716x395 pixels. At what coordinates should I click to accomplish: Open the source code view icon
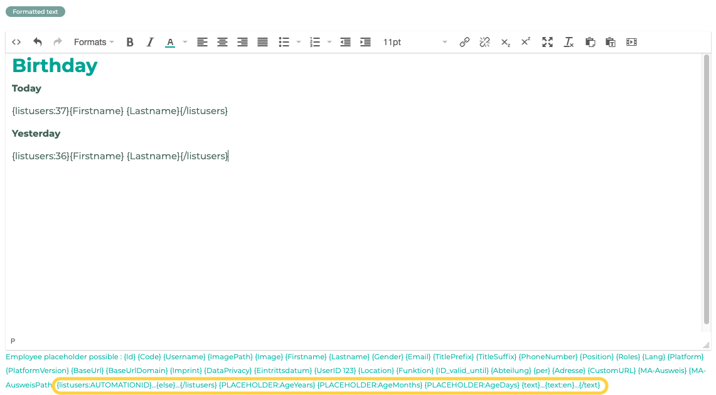(x=16, y=42)
